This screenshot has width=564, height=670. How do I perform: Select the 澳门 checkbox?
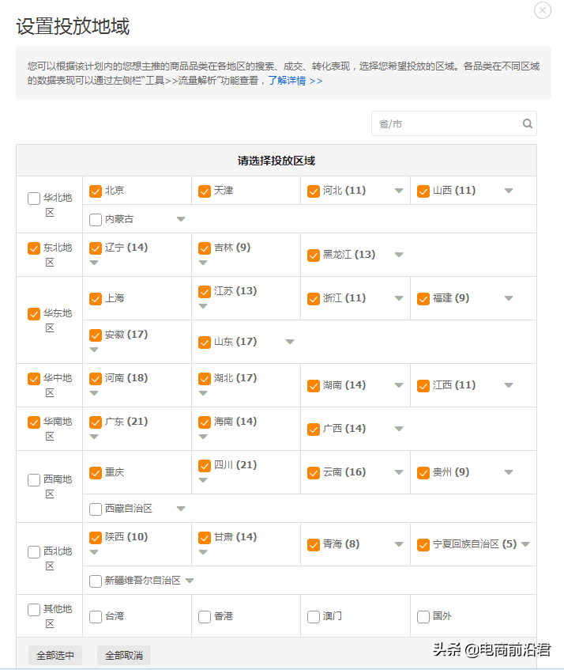pyautogui.click(x=314, y=617)
